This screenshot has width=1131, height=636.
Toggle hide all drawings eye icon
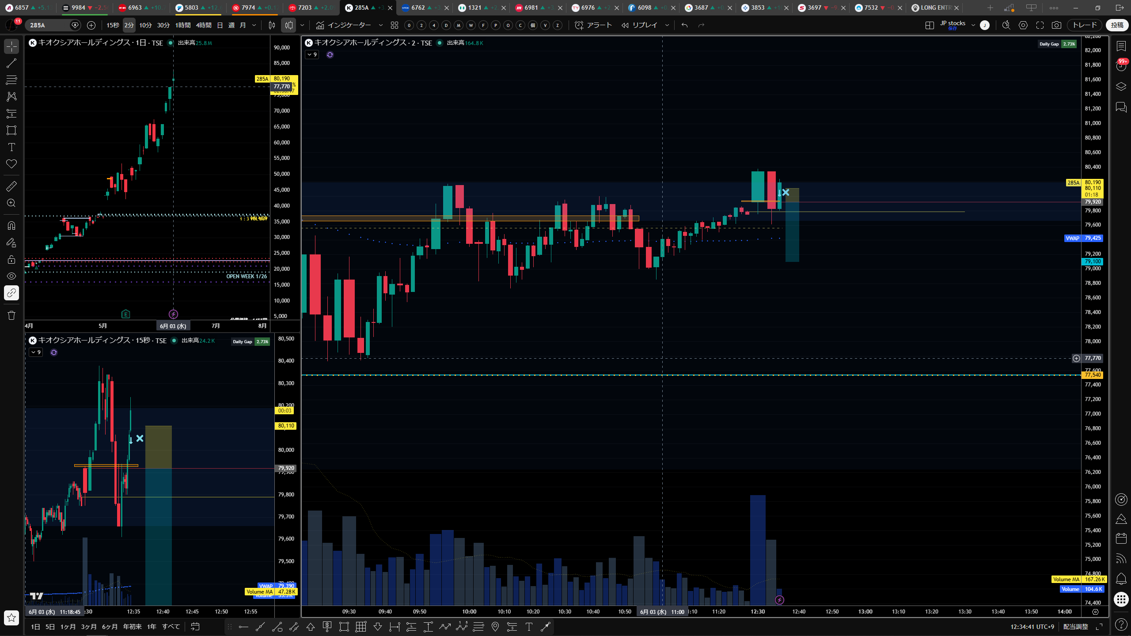[11, 276]
